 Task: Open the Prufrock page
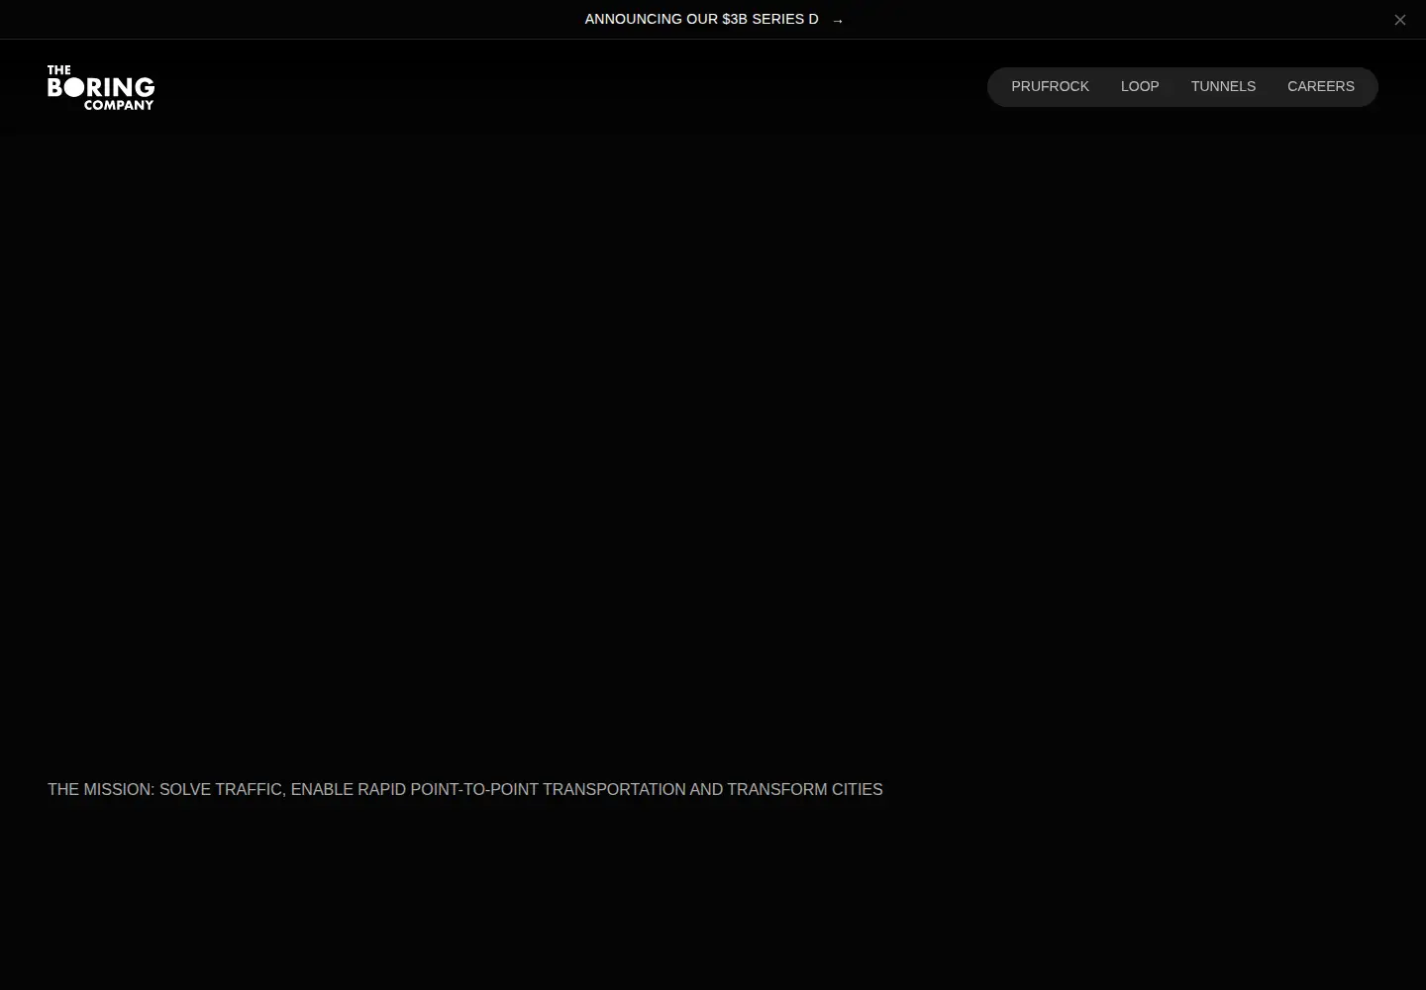1050,86
